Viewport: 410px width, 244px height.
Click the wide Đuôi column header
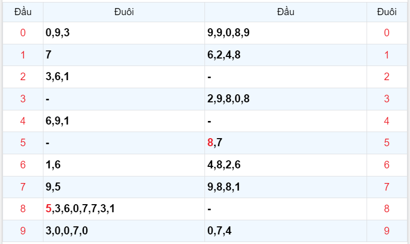tap(124, 12)
